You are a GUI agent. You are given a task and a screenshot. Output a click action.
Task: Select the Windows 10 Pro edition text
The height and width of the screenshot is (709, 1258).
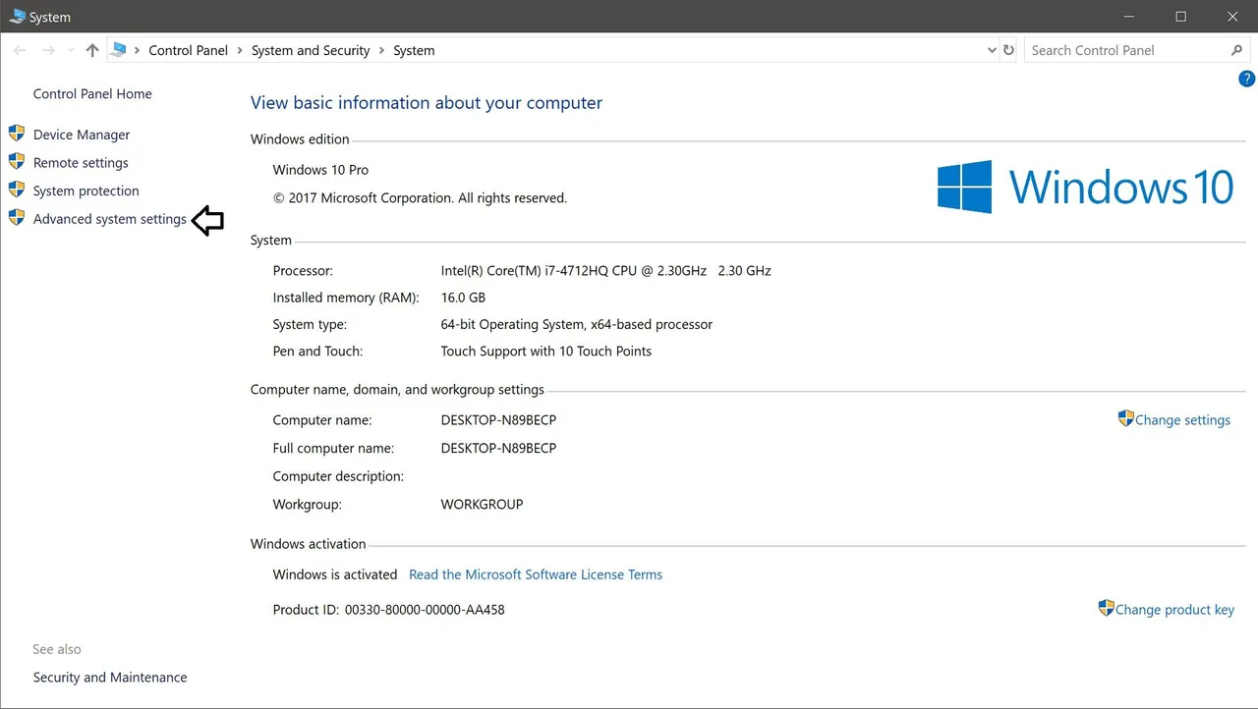tap(321, 170)
